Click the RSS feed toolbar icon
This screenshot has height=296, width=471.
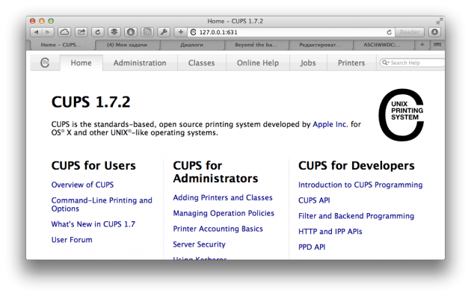[147, 32]
